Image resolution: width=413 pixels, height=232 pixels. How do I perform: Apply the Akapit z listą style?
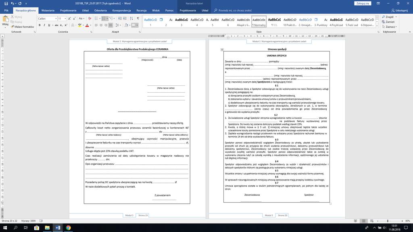pos(243,22)
